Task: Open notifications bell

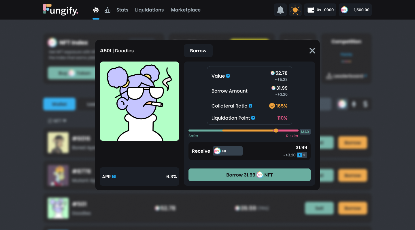Action: pyautogui.click(x=280, y=10)
